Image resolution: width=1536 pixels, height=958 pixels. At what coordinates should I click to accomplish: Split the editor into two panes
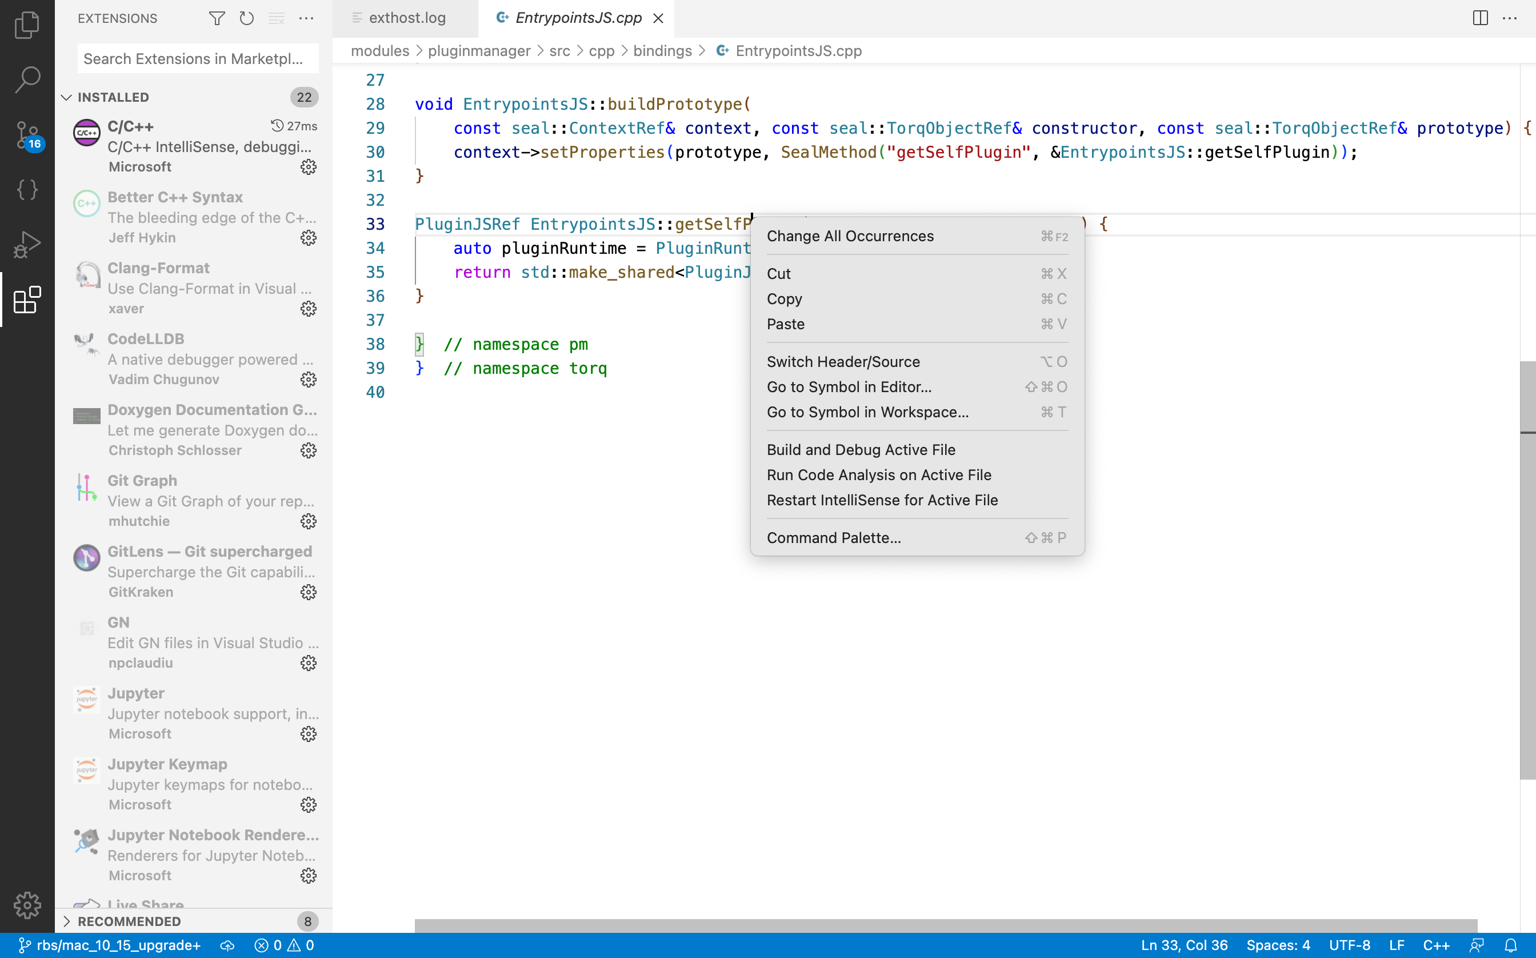coord(1479,18)
